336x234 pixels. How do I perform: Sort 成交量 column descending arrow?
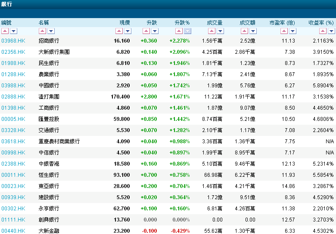pos(220,31)
